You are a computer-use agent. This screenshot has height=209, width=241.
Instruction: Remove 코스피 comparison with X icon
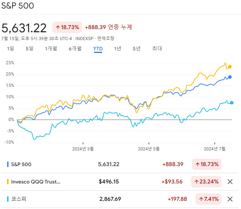tap(230, 199)
